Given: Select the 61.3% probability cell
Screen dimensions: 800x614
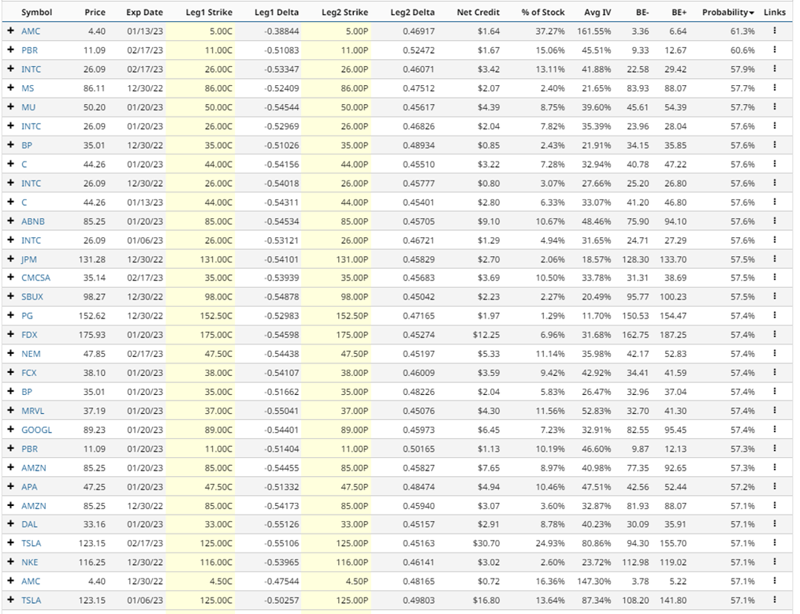Looking at the screenshot, I should point(742,32).
